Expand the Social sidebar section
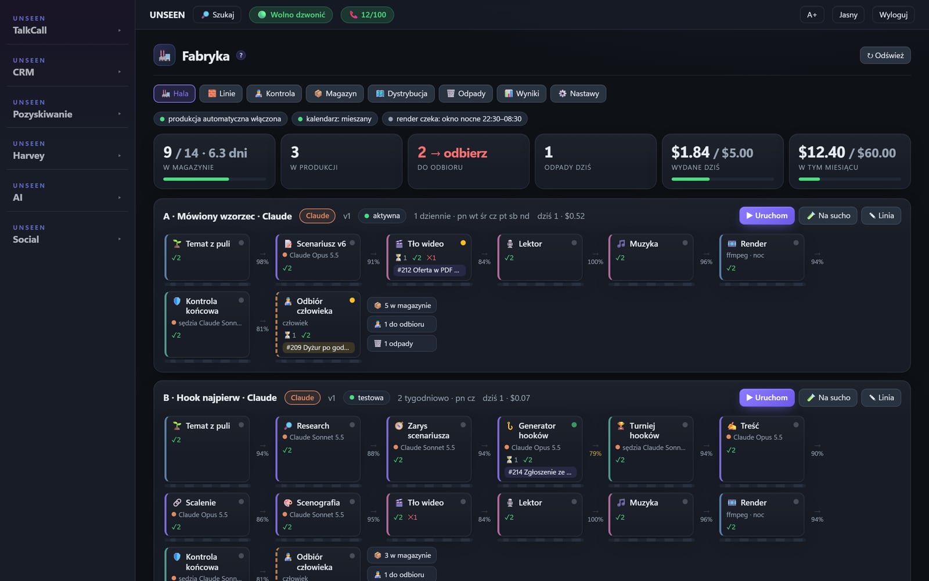Image resolution: width=929 pixels, height=581 pixels. pos(67,234)
